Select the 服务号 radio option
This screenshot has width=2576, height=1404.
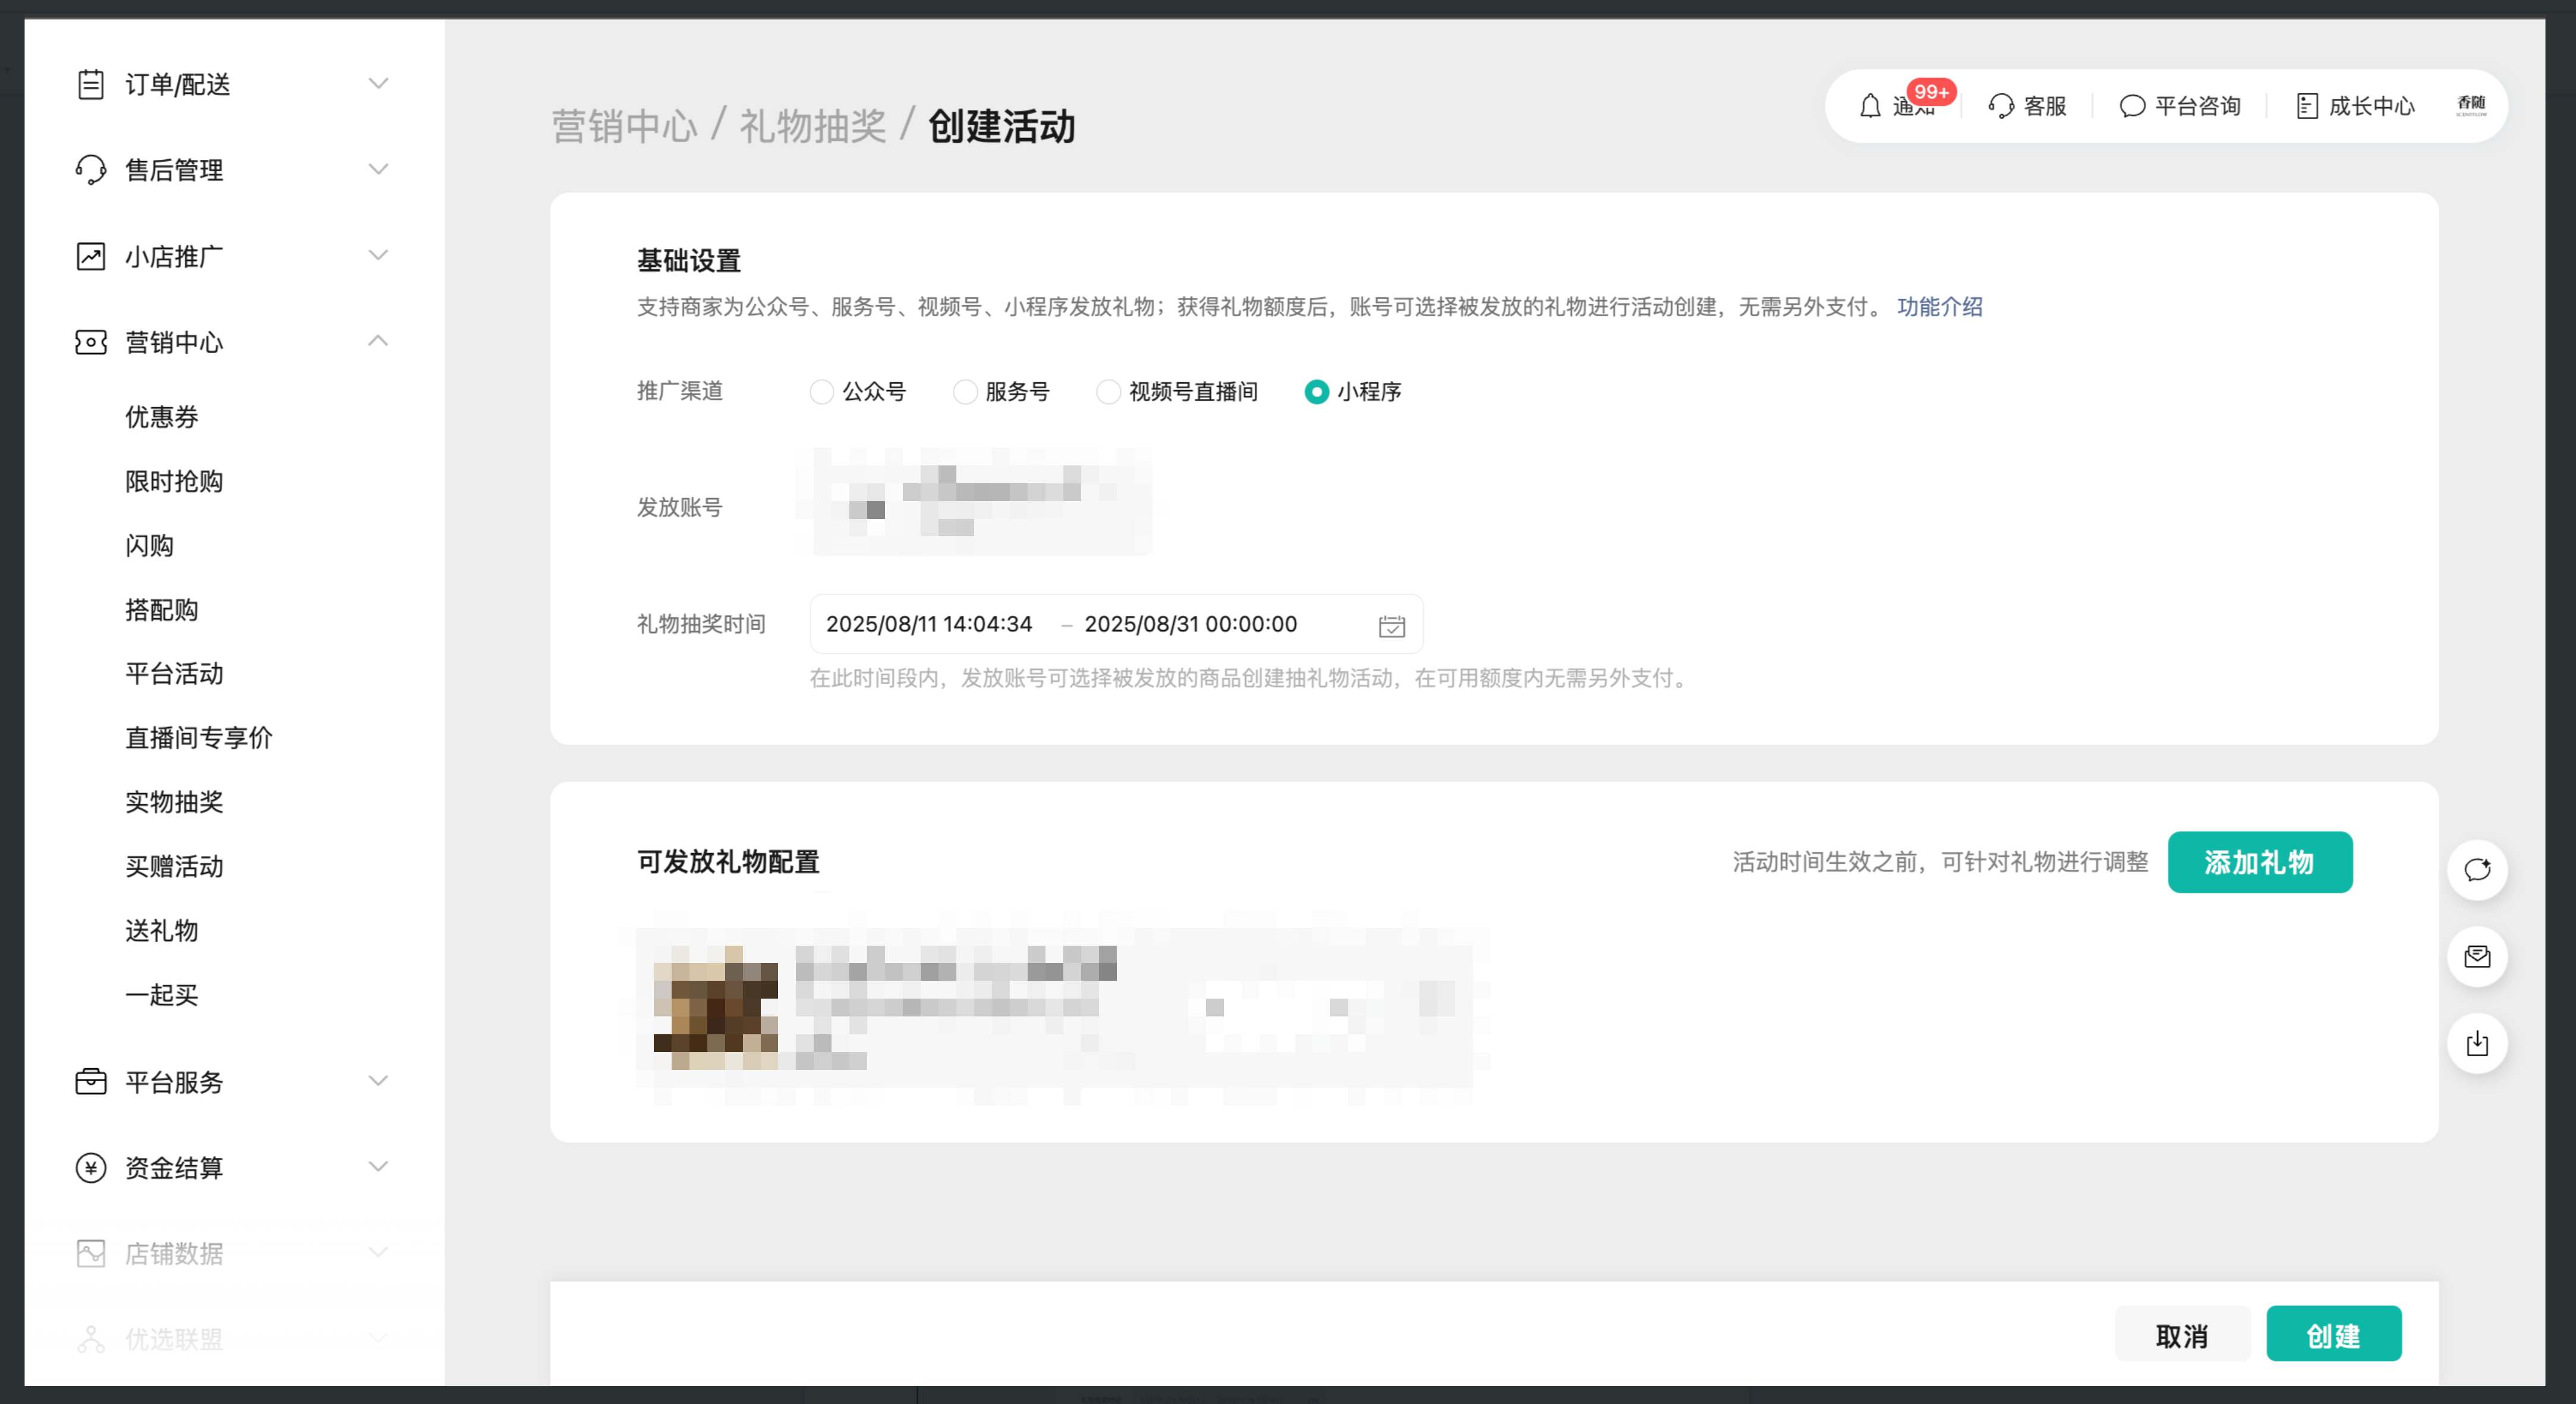(964, 392)
